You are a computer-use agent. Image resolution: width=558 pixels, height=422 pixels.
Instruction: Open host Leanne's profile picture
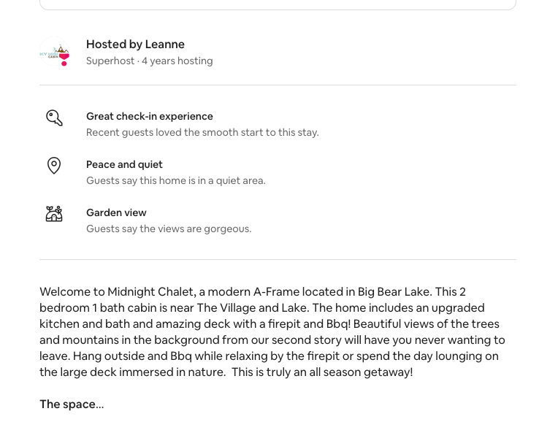click(x=53, y=52)
